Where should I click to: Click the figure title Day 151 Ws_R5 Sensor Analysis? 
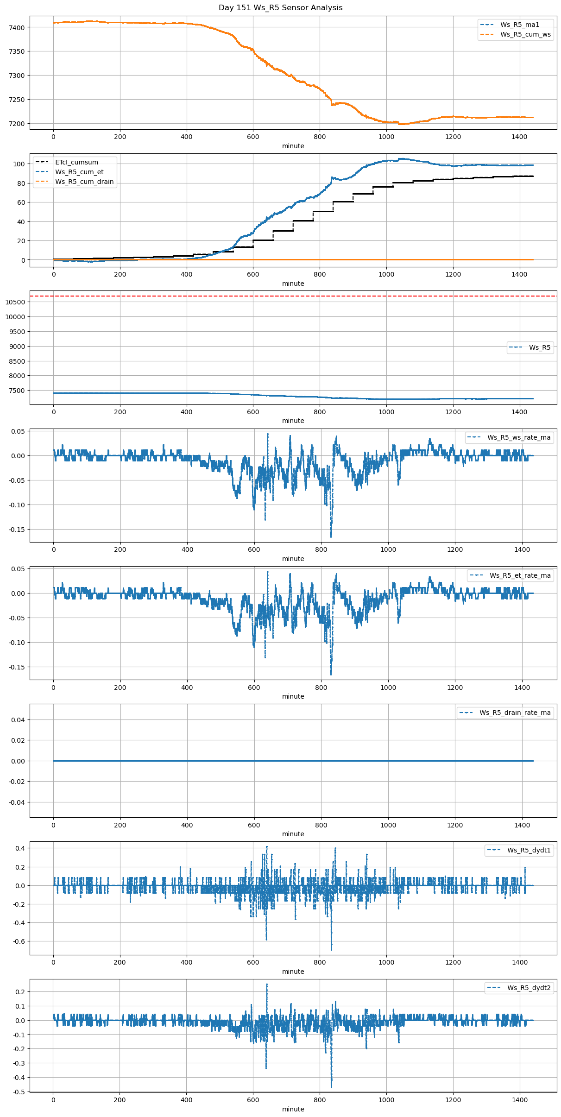[x=280, y=8]
